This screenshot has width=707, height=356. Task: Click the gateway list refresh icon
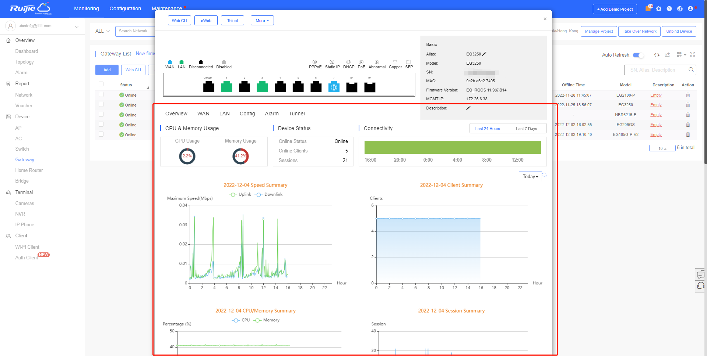pyautogui.click(x=657, y=55)
